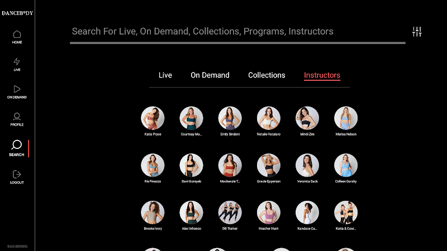Click the name label Mindi Zim

(307, 134)
